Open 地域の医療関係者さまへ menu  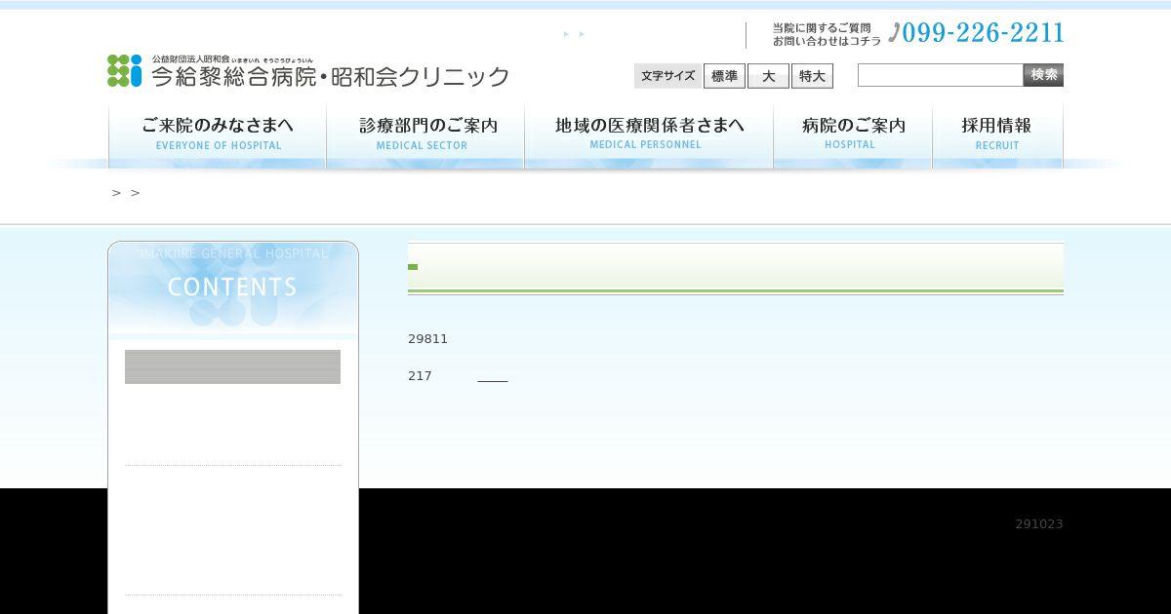click(649, 135)
